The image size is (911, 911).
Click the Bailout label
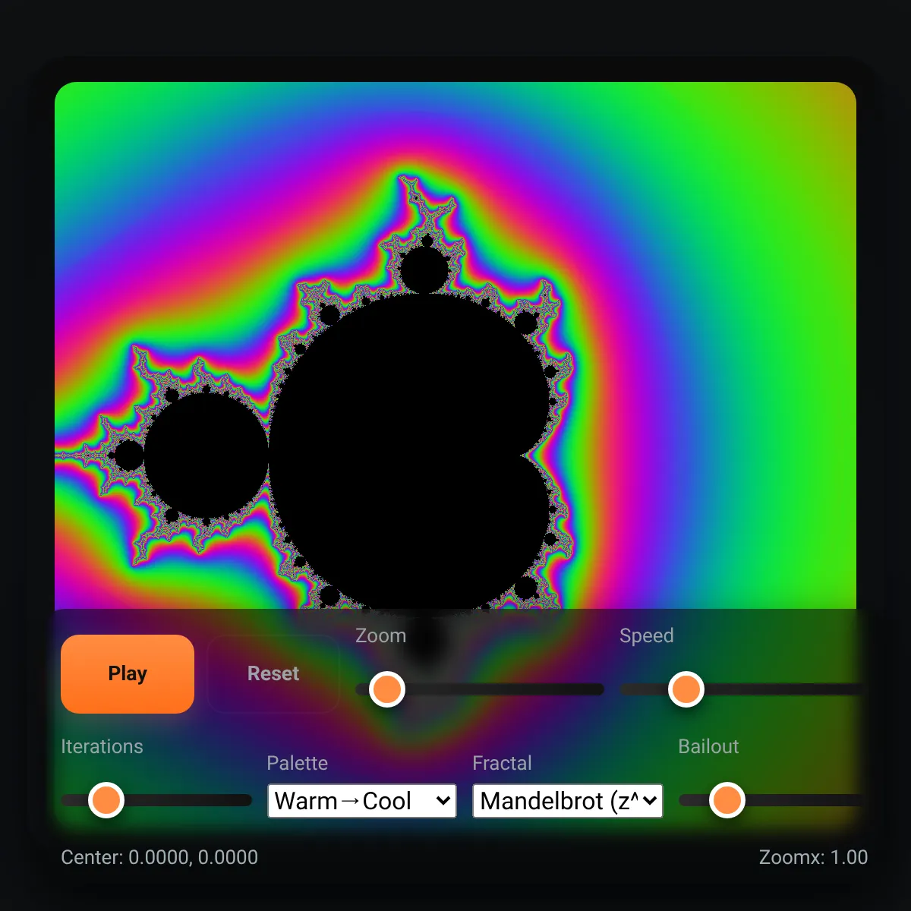[x=708, y=746]
